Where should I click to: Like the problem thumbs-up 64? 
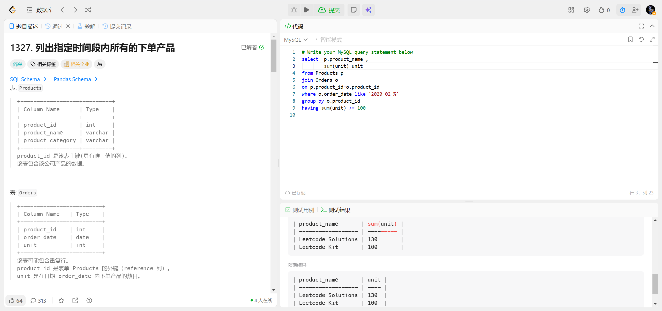pos(16,300)
